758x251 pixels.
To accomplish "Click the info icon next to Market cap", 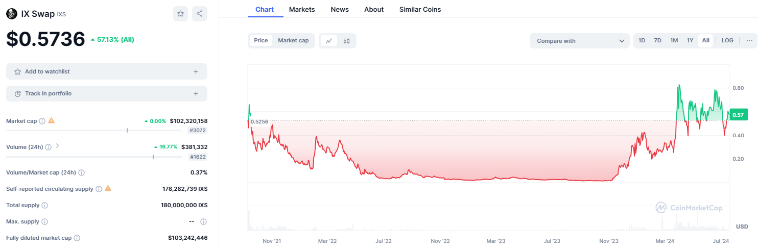I will 42,121.
